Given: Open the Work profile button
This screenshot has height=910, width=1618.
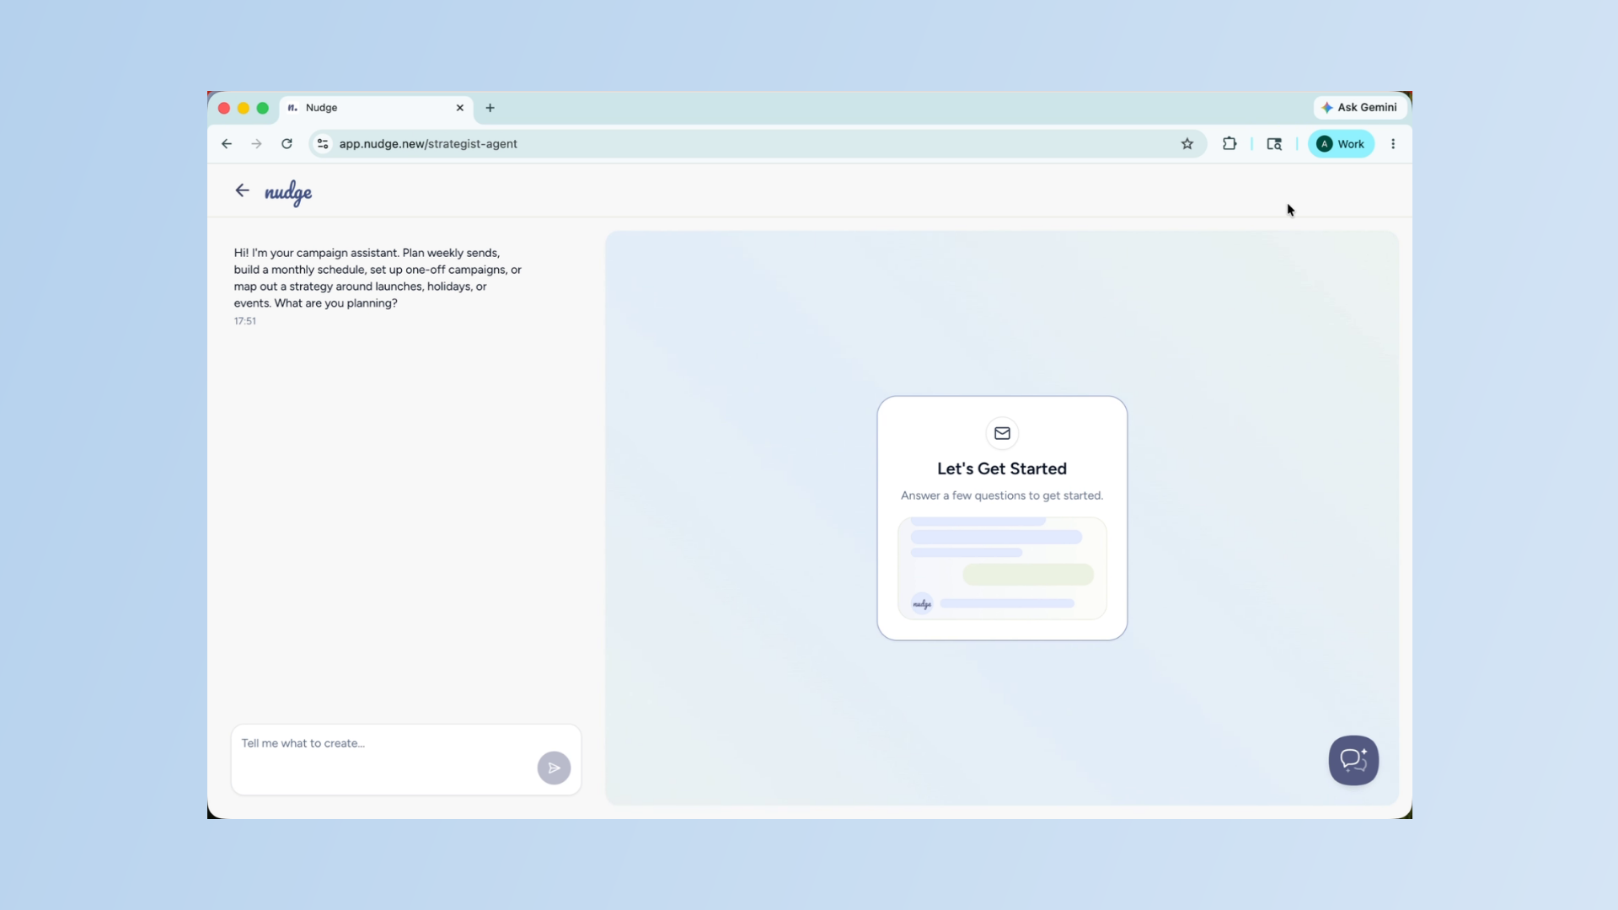Looking at the screenshot, I should point(1341,144).
